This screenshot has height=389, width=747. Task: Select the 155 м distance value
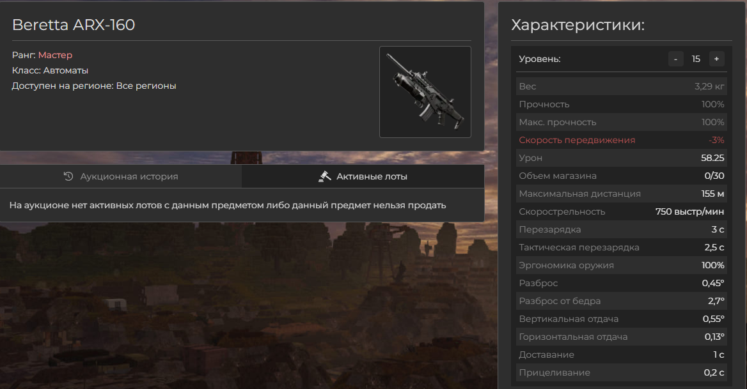click(x=712, y=194)
